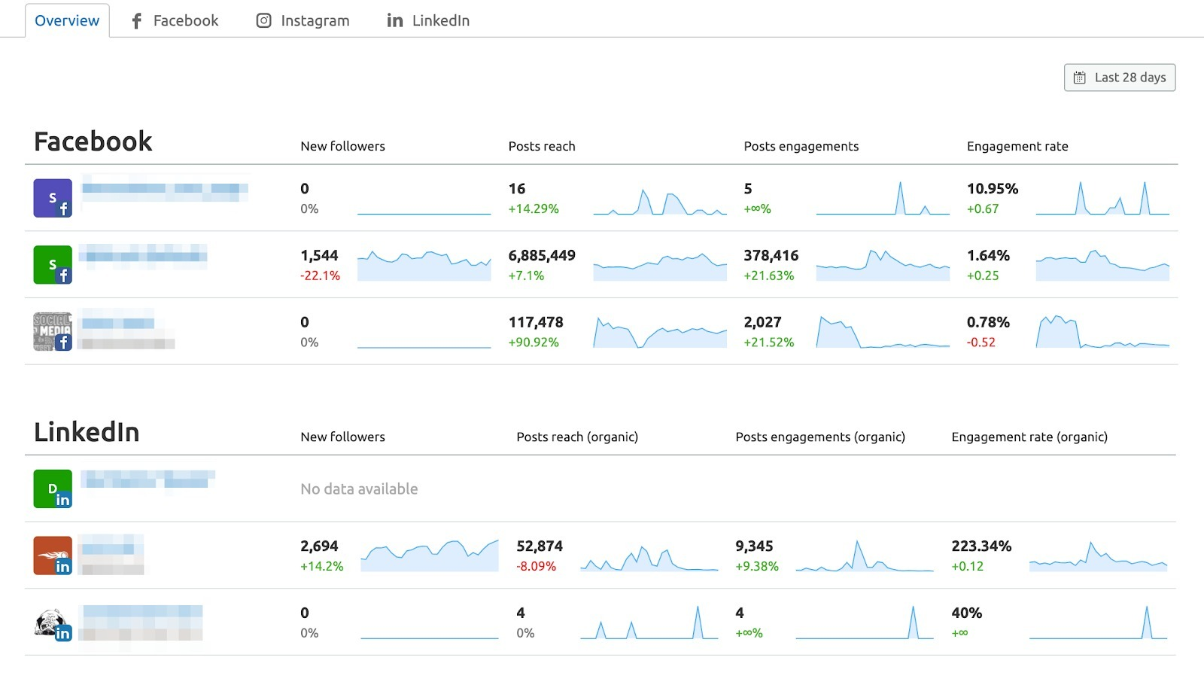Click the LinkedIn section heading
This screenshot has width=1204, height=688.
point(87,432)
